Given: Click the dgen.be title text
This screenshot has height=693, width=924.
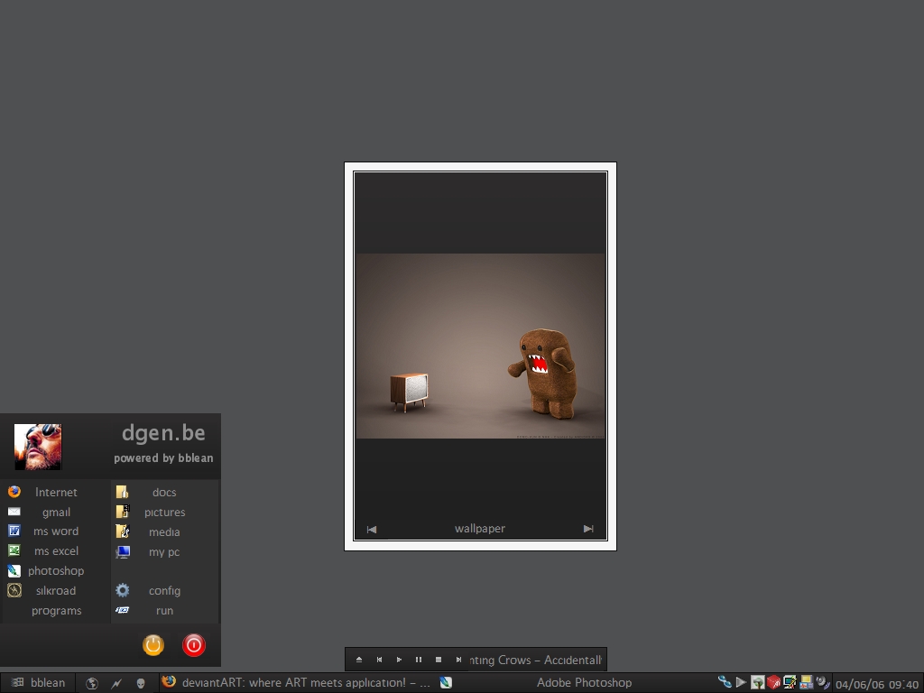Looking at the screenshot, I should [163, 433].
